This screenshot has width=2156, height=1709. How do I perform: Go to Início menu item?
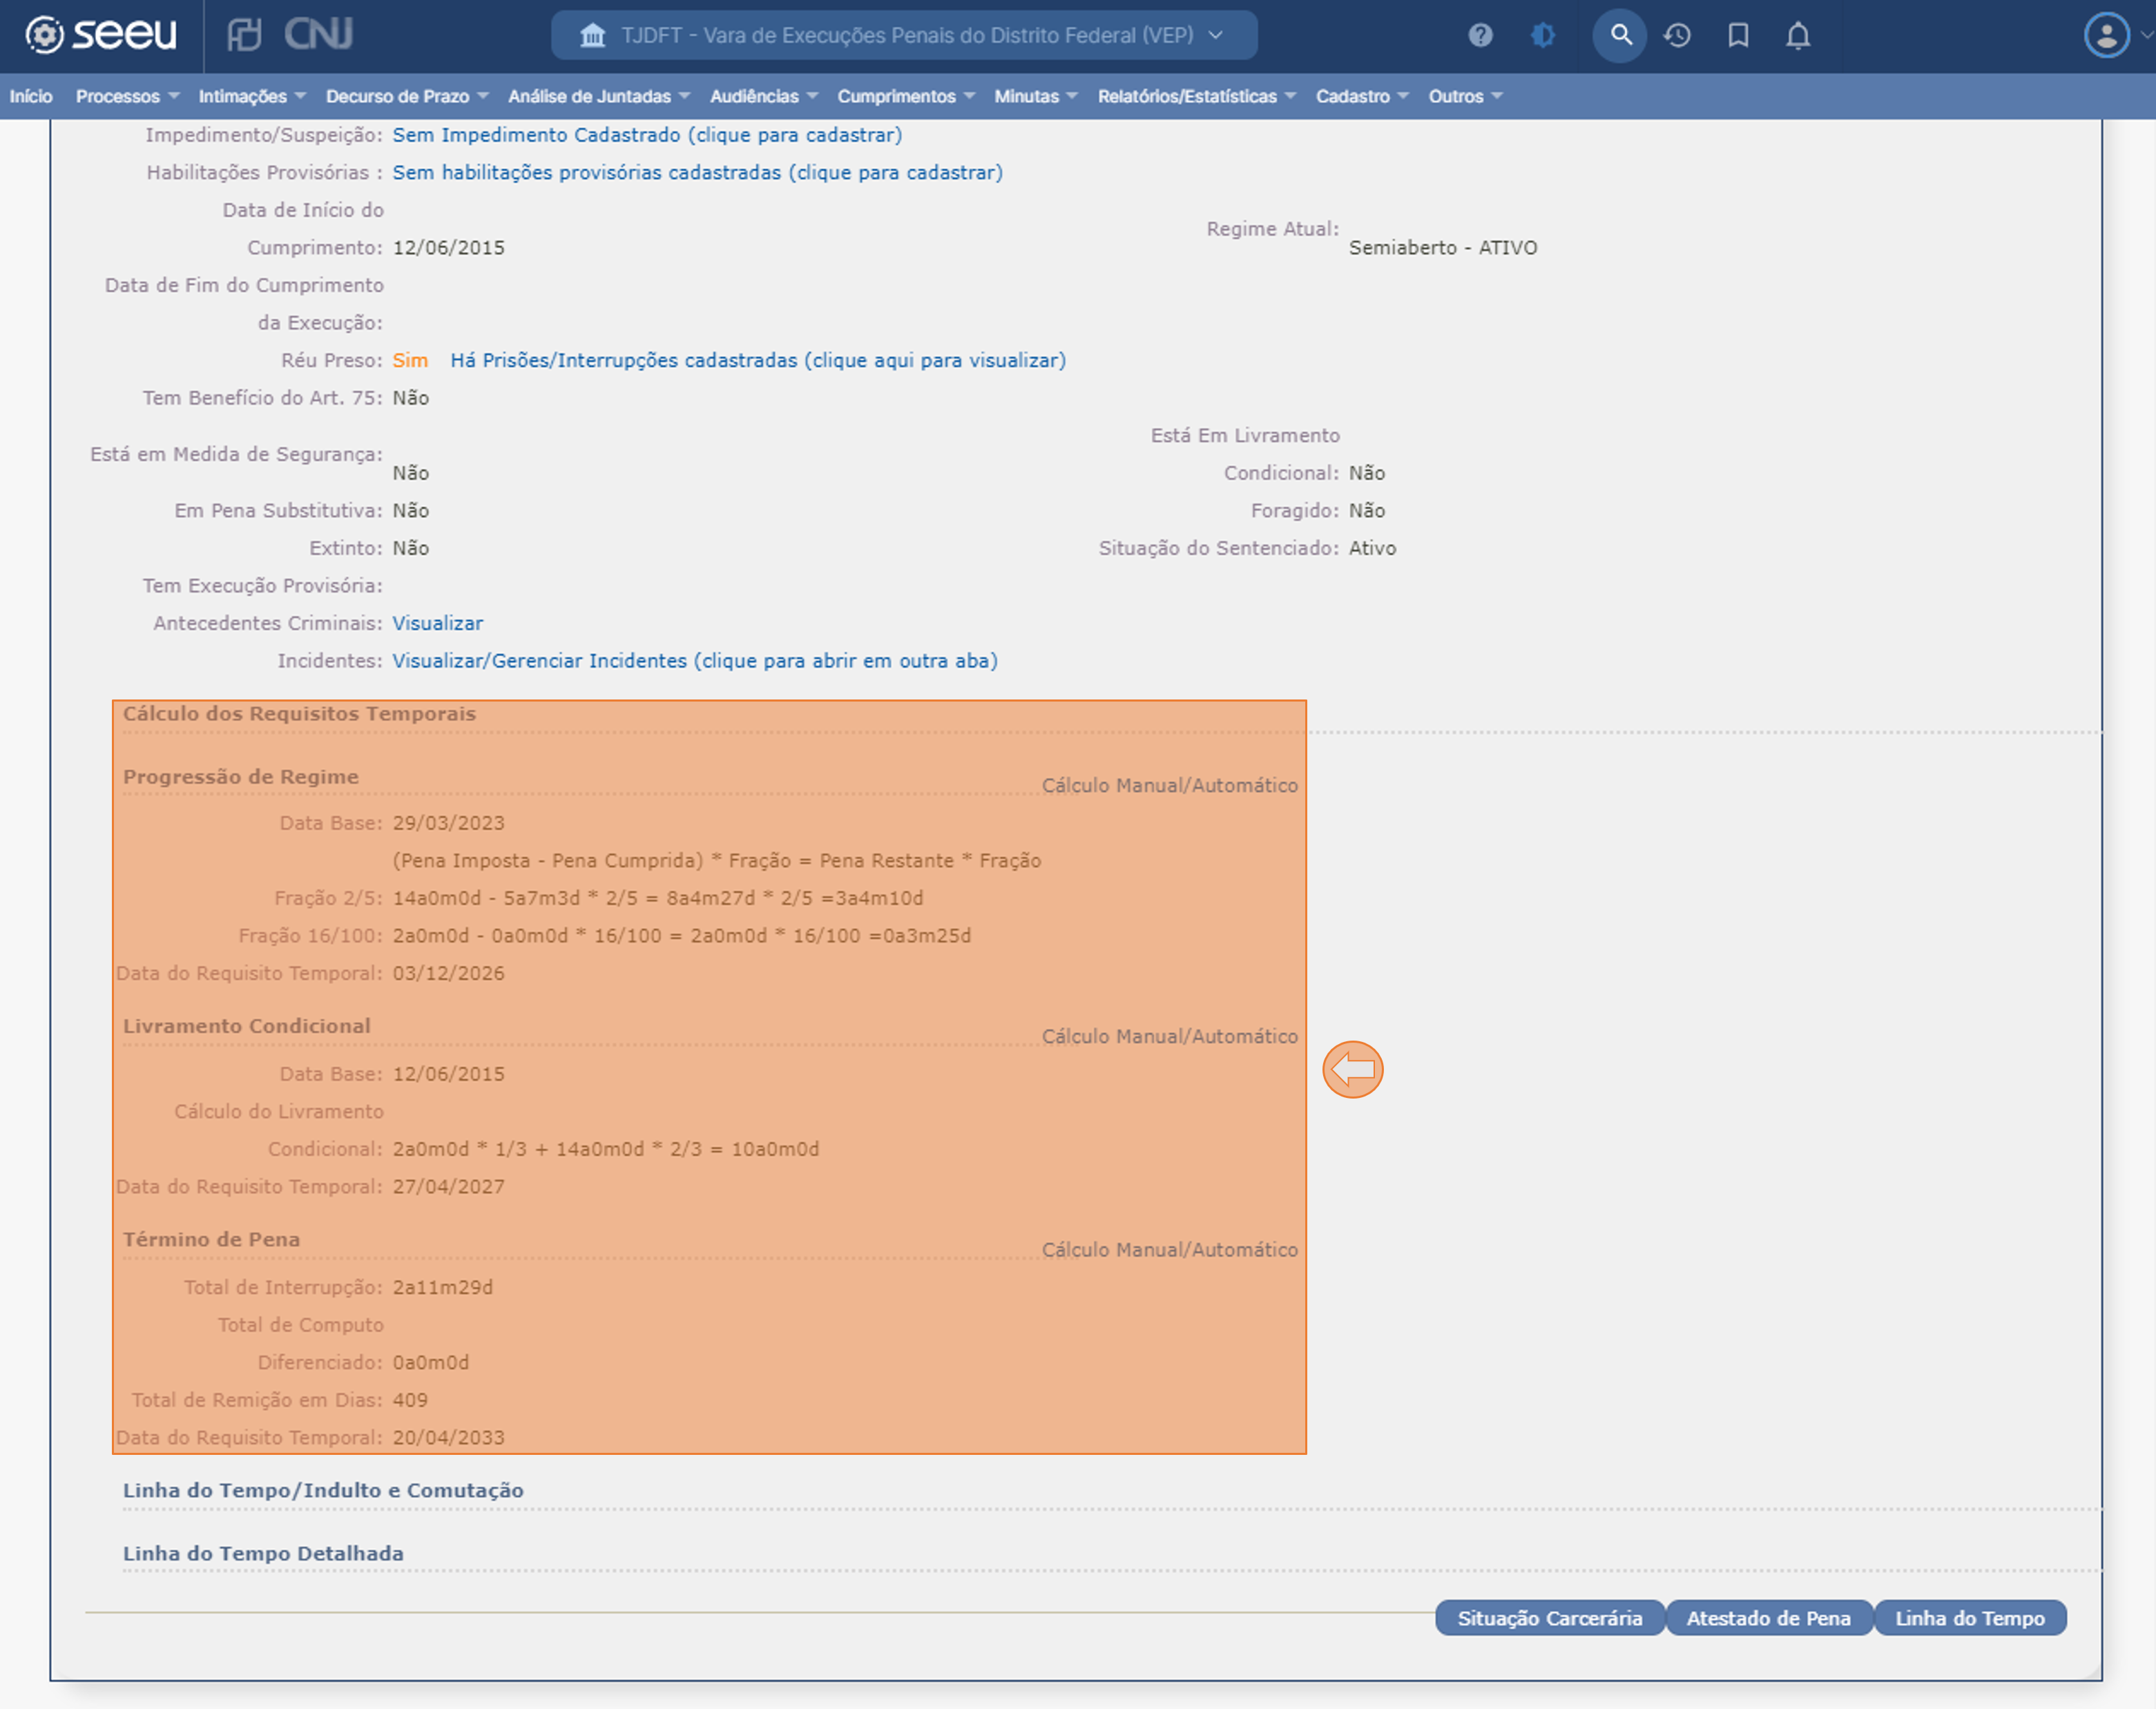point(31,96)
